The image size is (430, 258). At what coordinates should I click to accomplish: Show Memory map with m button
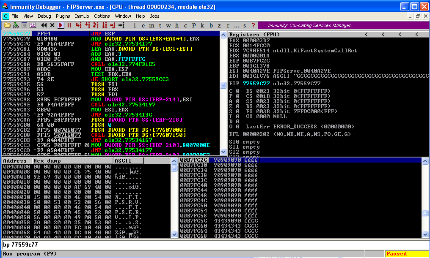point(152,25)
